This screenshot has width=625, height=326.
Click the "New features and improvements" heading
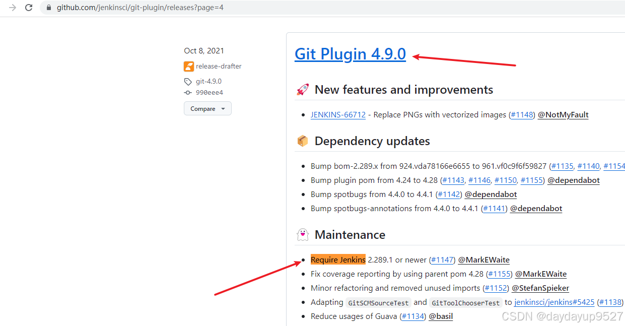click(404, 90)
